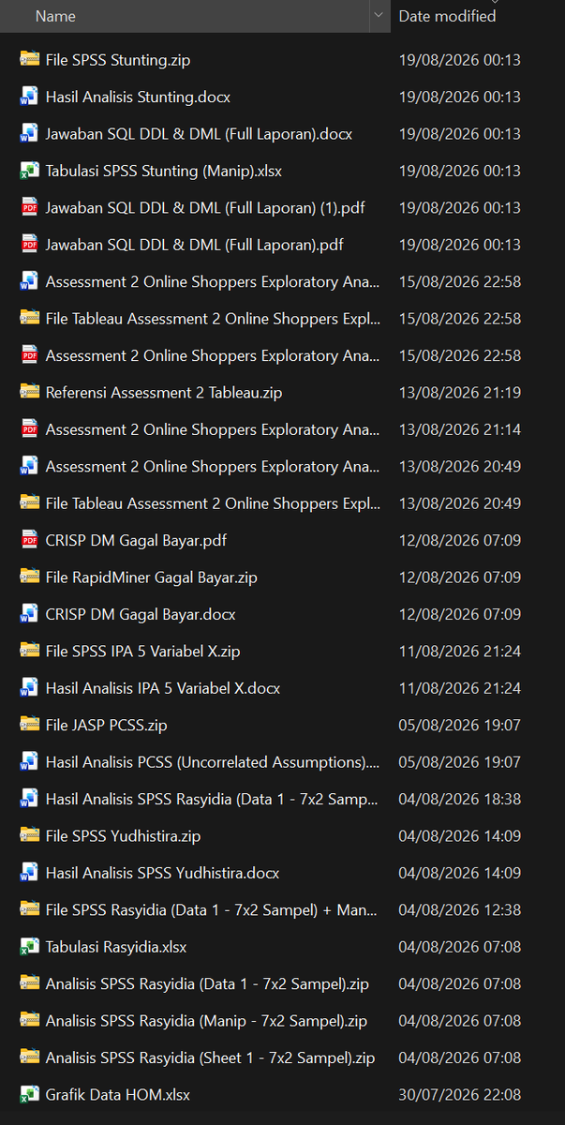This screenshot has height=1125, width=565.
Task: Select zip icon of Analisis SPSS Rasyidia (Manip - 7x2 Sampel).zip
Action: point(29,1021)
